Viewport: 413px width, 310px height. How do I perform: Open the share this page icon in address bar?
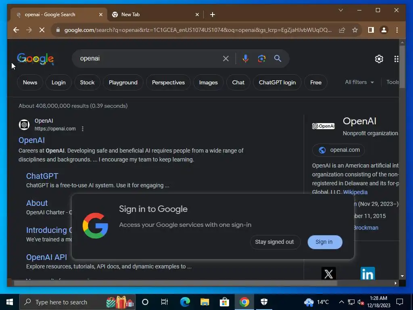pyautogui.click(x=342, y=30)
